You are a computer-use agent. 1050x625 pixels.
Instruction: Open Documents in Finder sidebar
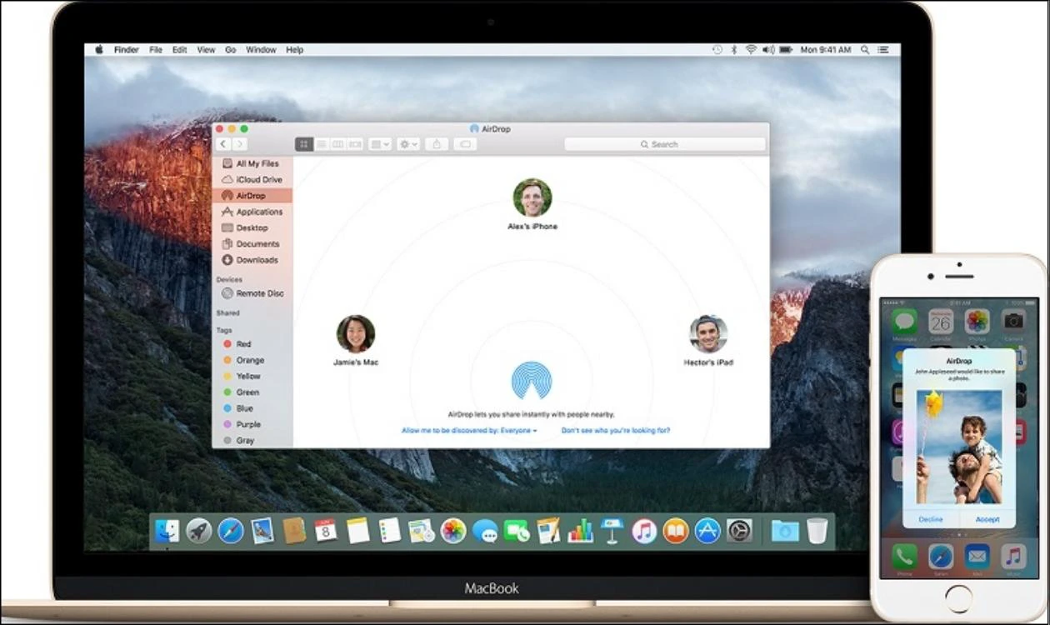pos(252,244)
